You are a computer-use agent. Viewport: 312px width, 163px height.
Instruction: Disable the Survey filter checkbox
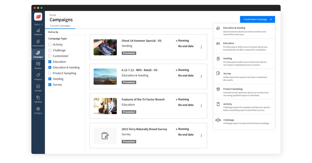(x=50, y=85)
